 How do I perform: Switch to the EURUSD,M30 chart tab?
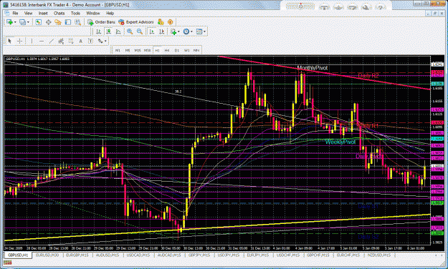point(47,255)
